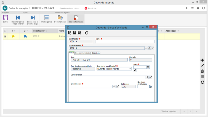208x117 pixels.
Task: Click the collapse double-chevron in header
Action: point(187,8)
